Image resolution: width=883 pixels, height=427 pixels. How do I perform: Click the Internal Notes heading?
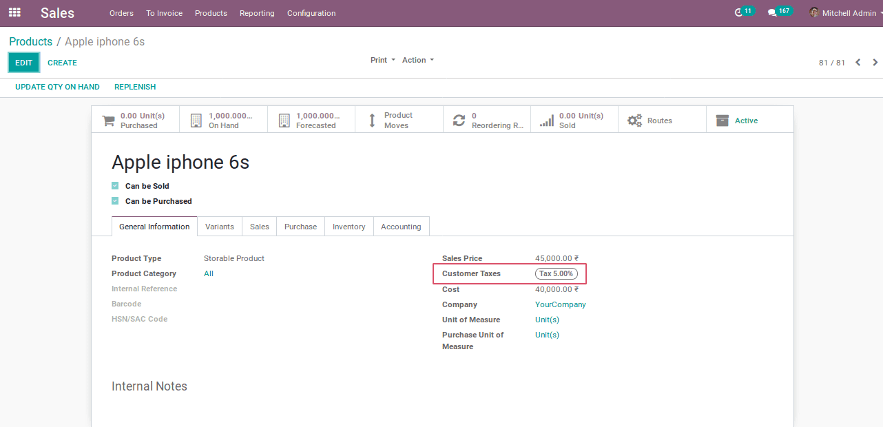pos(149,386)
